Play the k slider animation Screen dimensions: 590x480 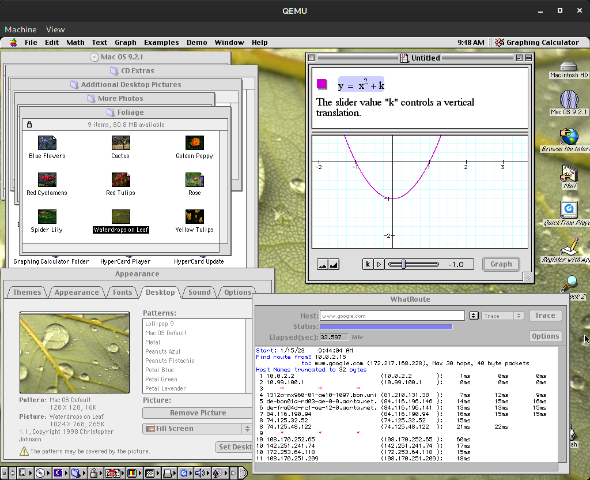point(379,264)
